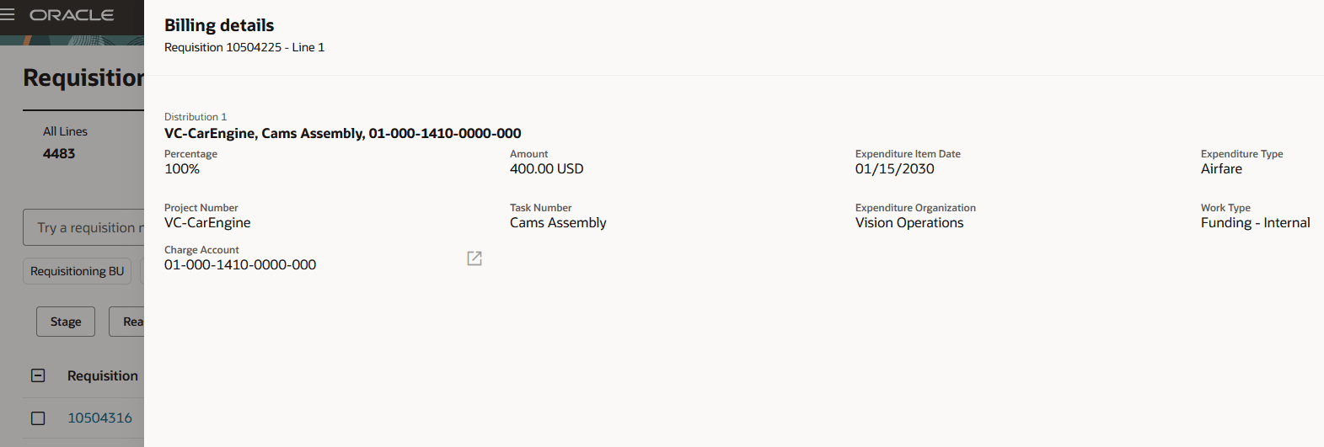Open the charge account external link icon
This screenshot has width=1324, height=447.
[474, 258]
